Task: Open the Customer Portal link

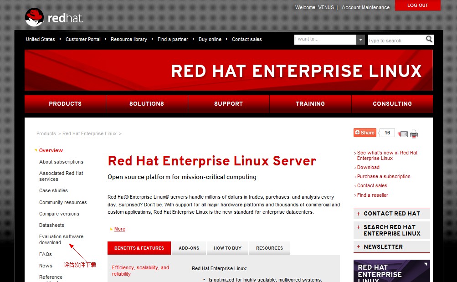Action: 83,39
